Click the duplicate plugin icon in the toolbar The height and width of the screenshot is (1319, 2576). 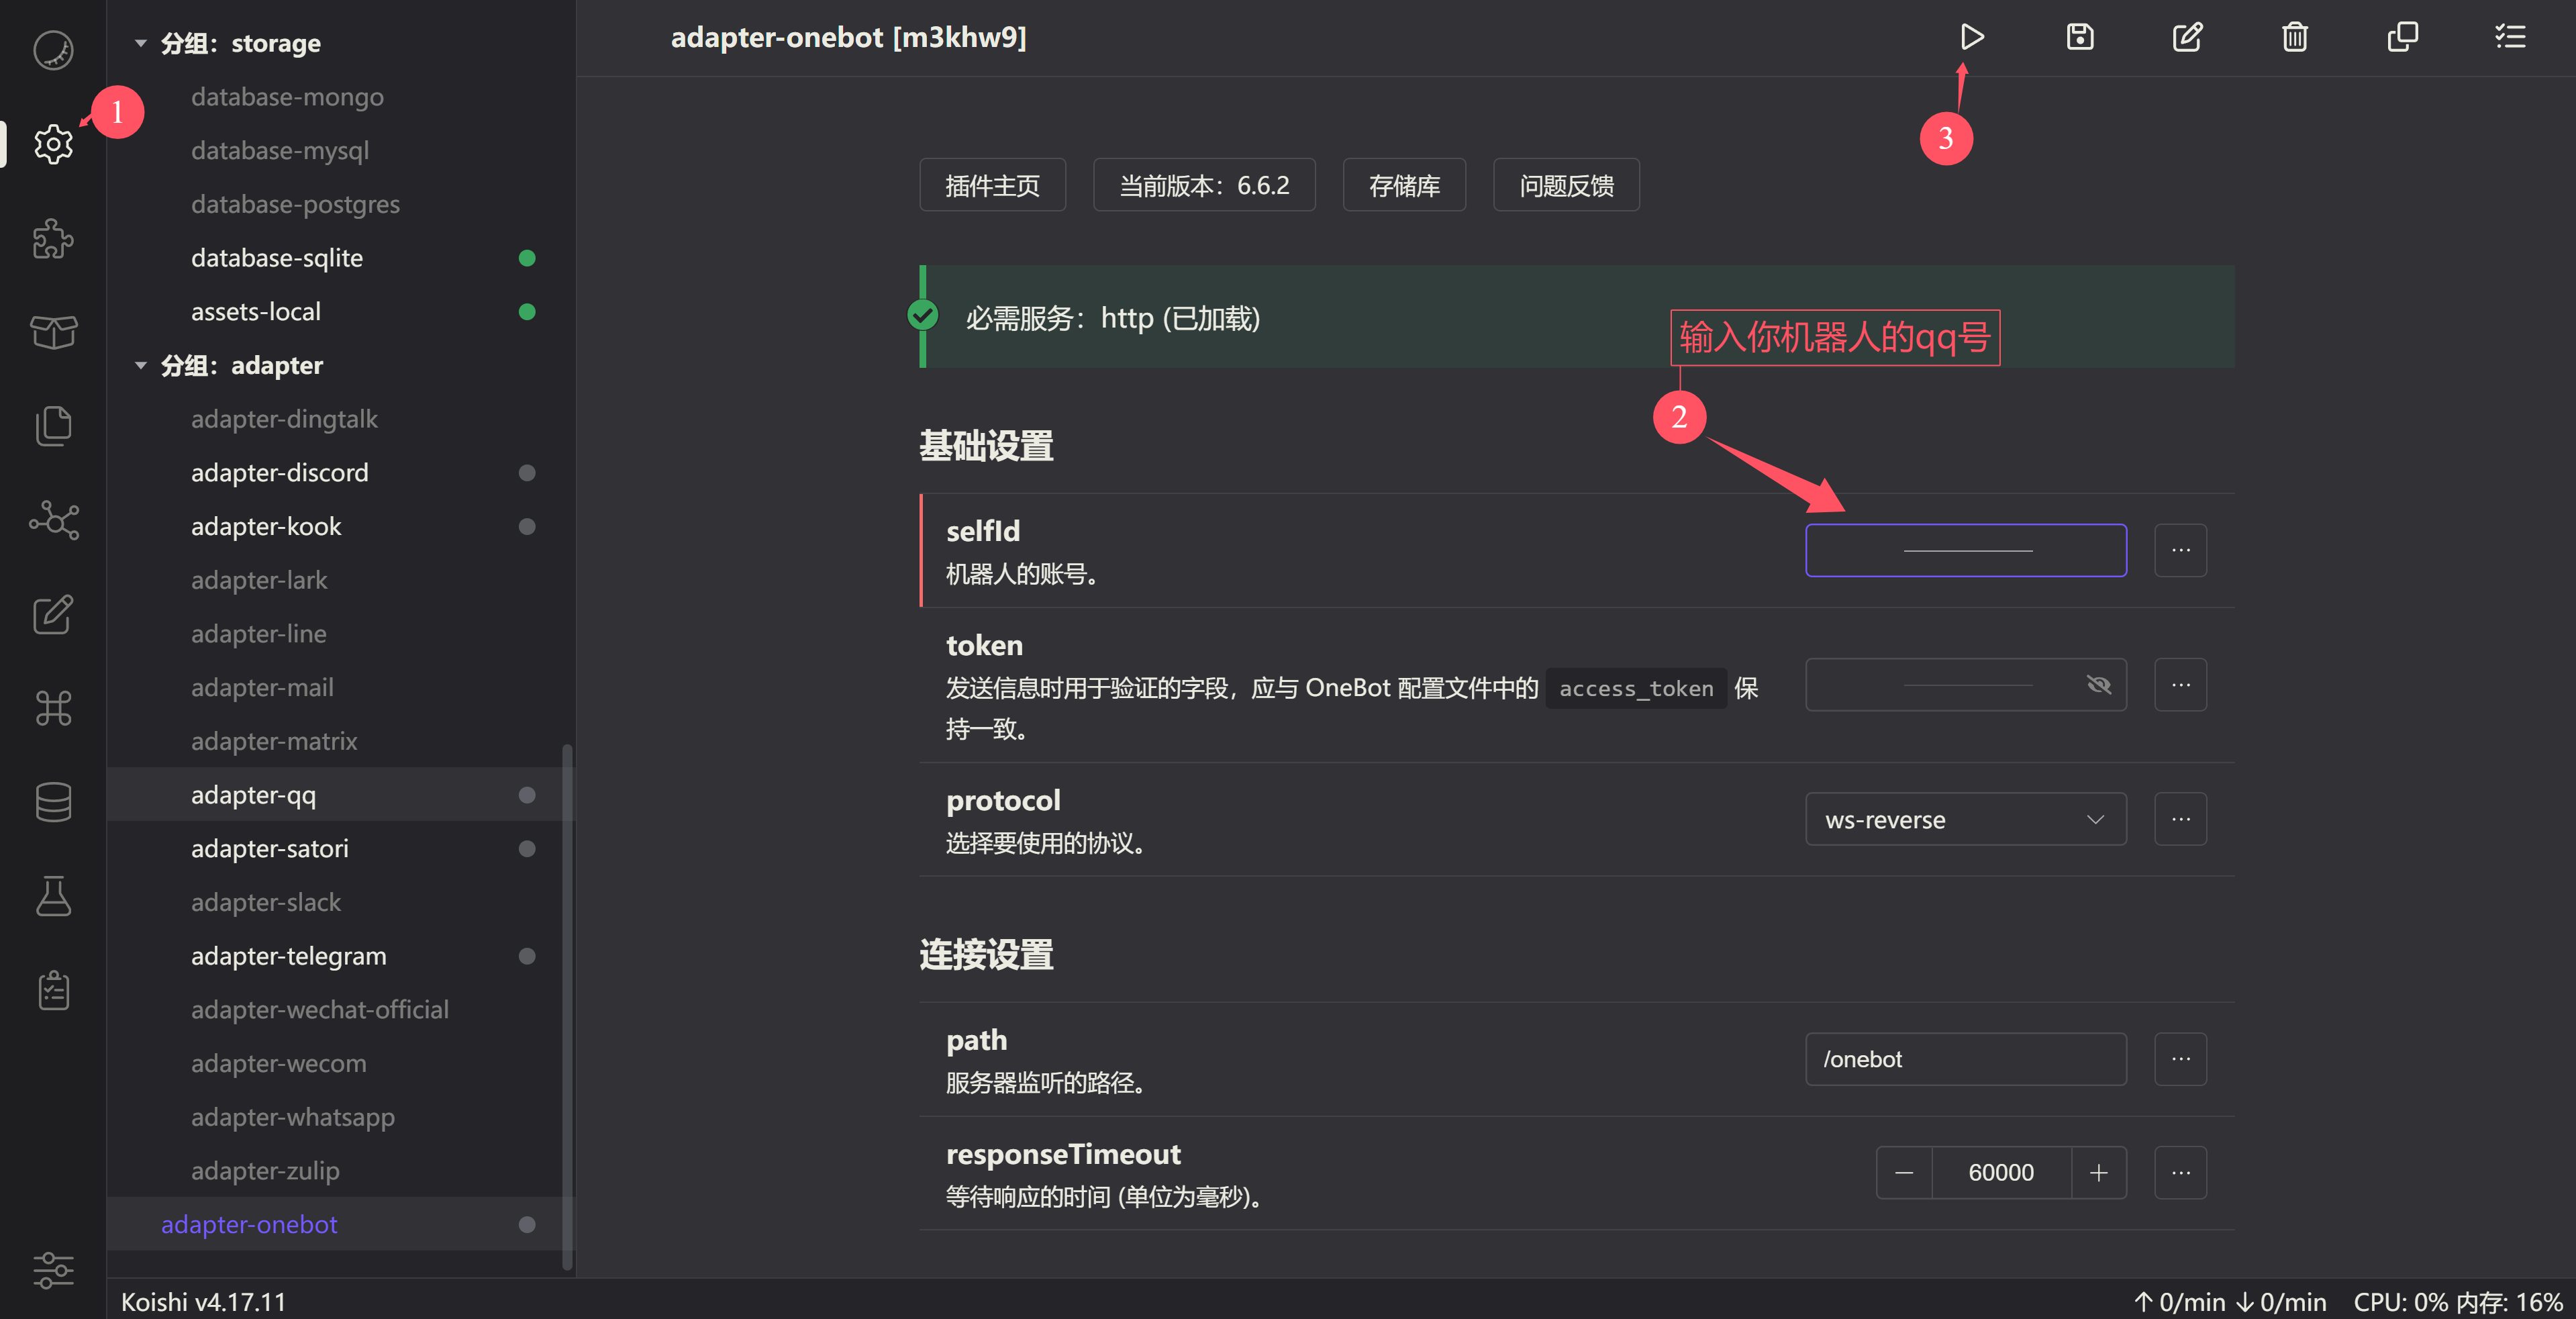(x=2402, y=37)
